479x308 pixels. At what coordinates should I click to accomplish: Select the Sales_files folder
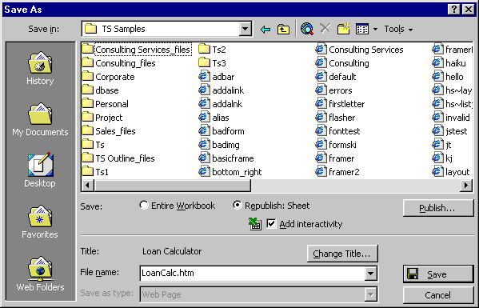(109, 131)
